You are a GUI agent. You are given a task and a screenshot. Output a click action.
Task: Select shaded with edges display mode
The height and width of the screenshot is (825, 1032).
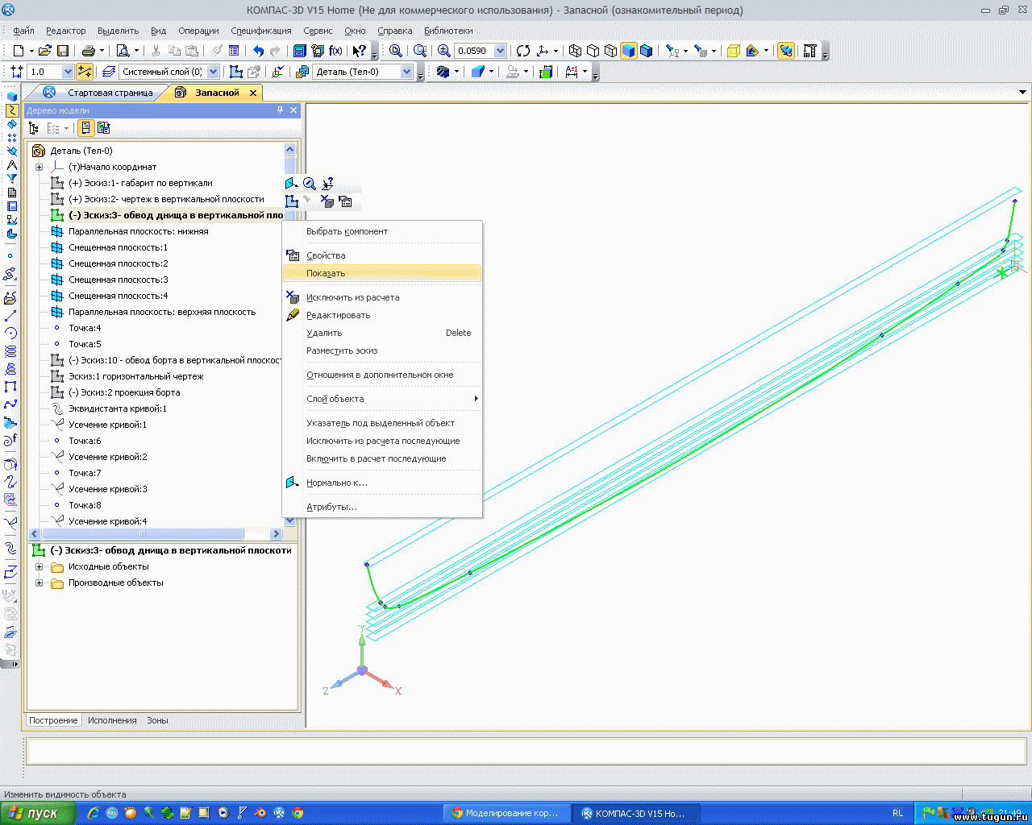point(646,51)
